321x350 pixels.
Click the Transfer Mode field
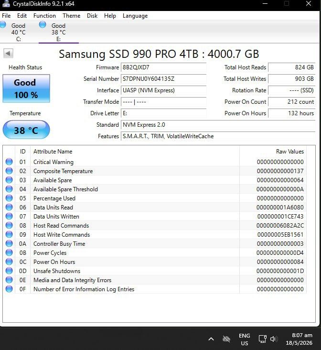(x=163, y=102)
